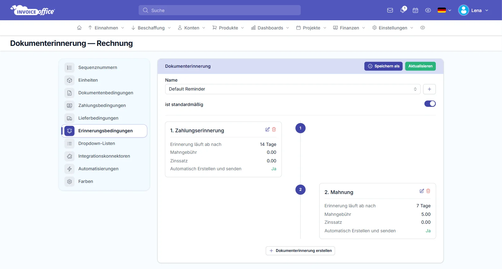The image size is (502, 269).
Task: Open the German flag language selector
Action: [444, 10]
